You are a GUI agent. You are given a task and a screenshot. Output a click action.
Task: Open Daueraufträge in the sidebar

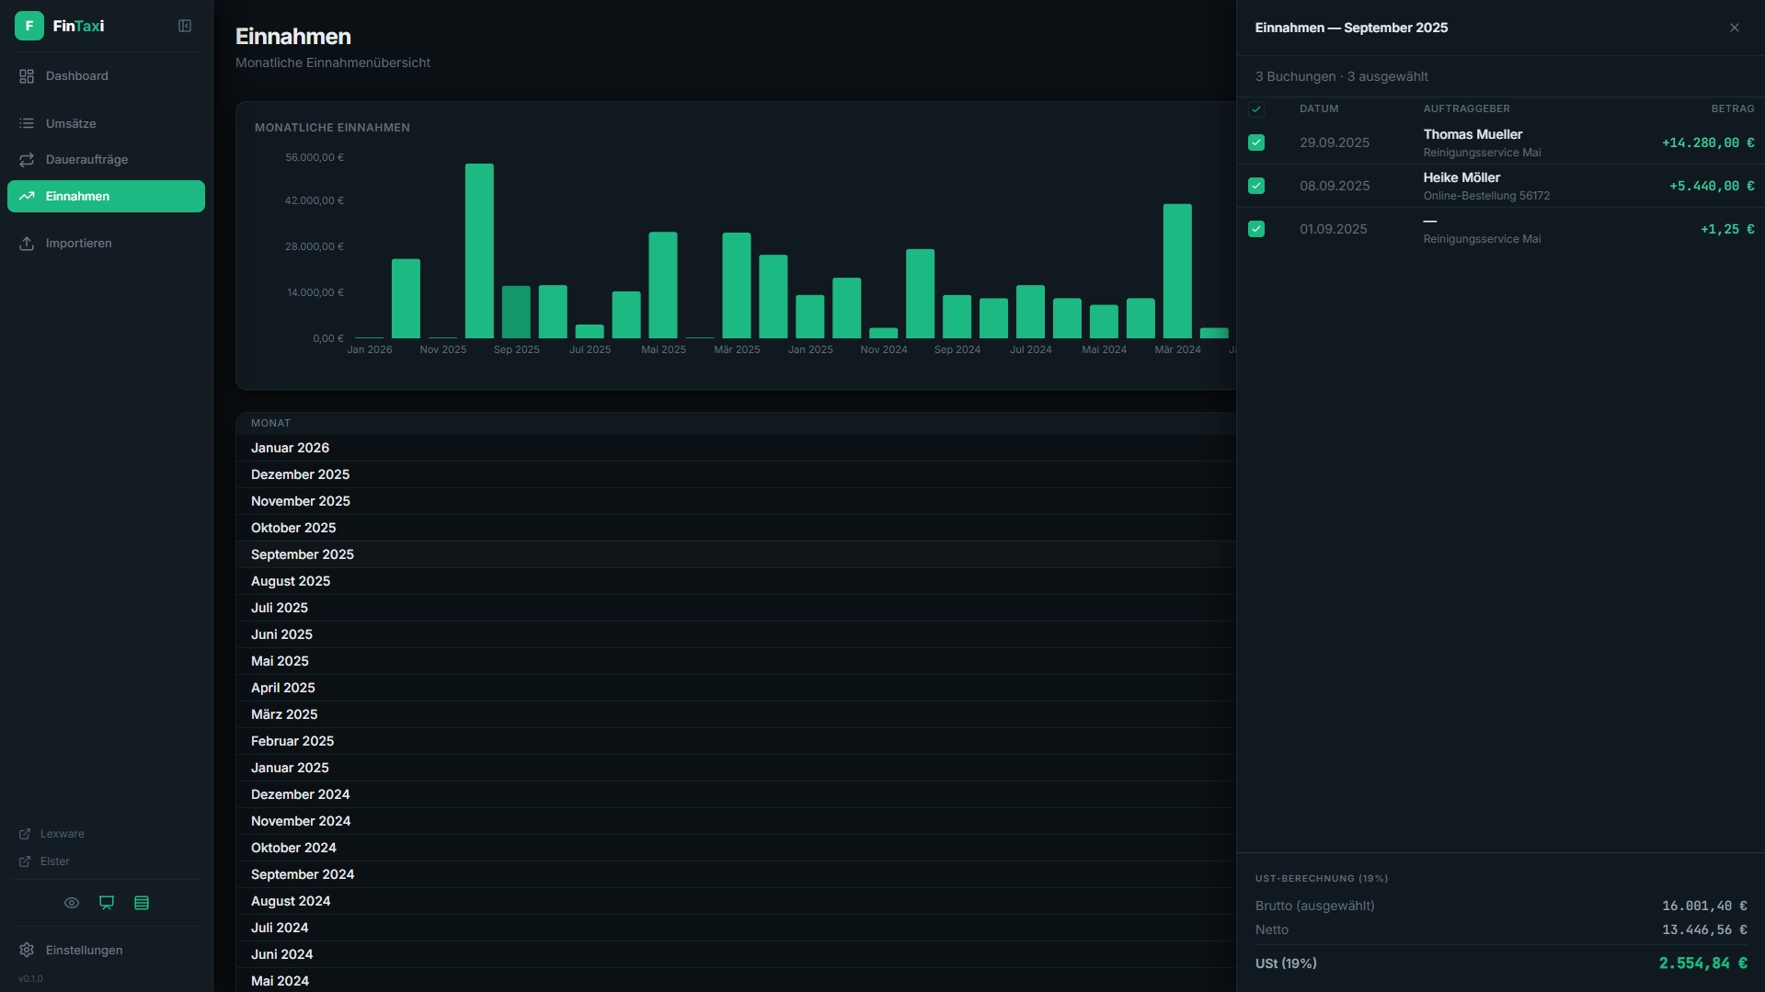pos(86,160)
